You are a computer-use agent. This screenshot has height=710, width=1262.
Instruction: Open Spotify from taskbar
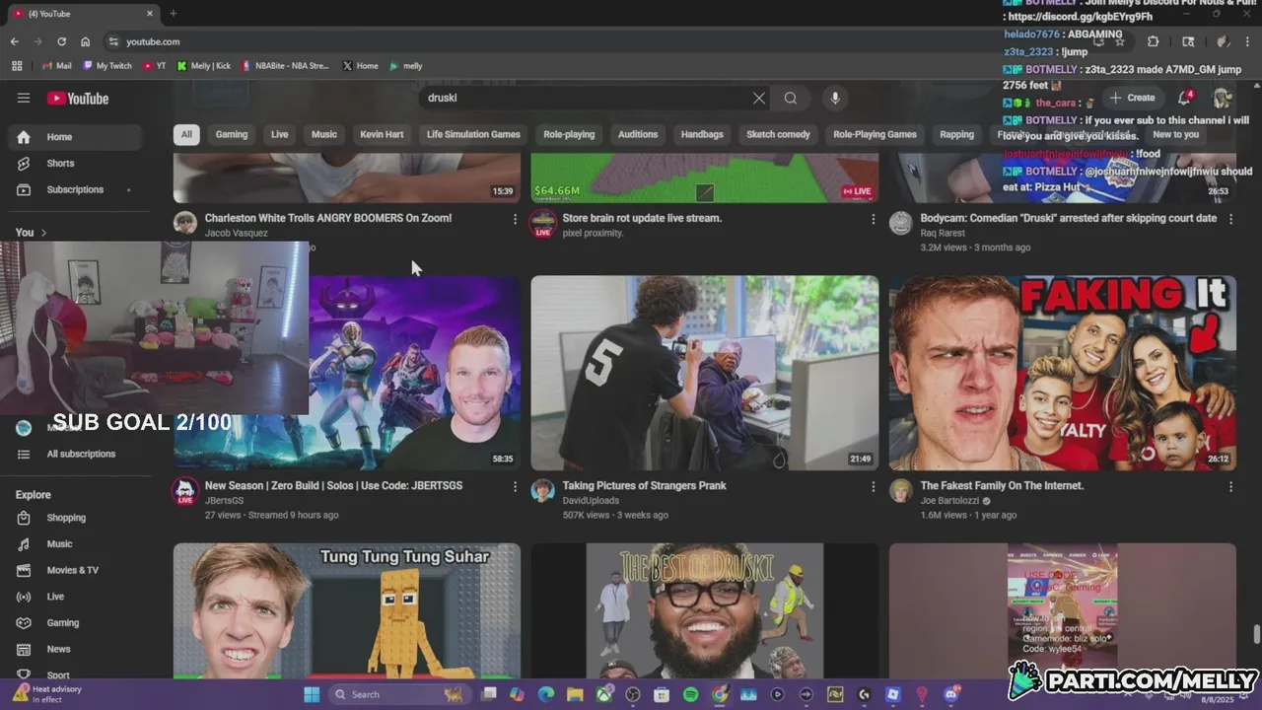coord(690,694)
